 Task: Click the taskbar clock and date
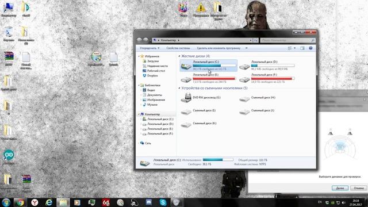click(356, 202)
